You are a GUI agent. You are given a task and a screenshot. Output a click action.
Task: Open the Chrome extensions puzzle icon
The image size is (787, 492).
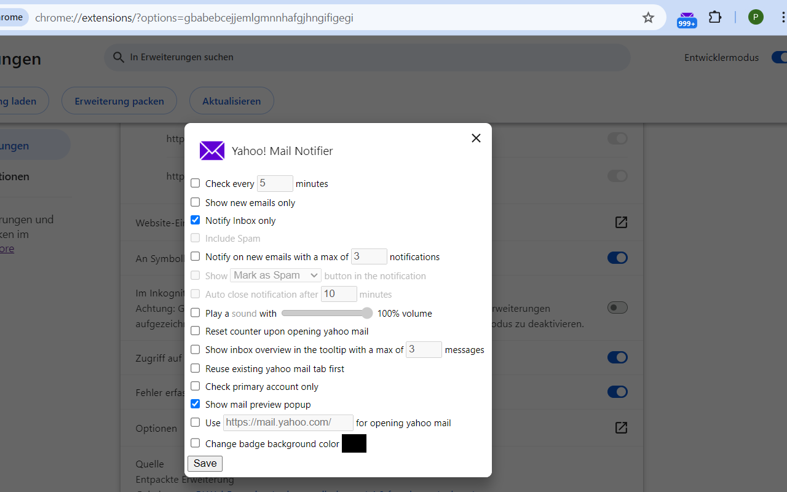click(x=715, y=17)
